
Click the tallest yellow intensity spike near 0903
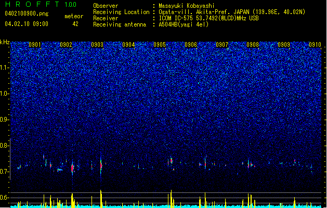click(x=101, y=199)
